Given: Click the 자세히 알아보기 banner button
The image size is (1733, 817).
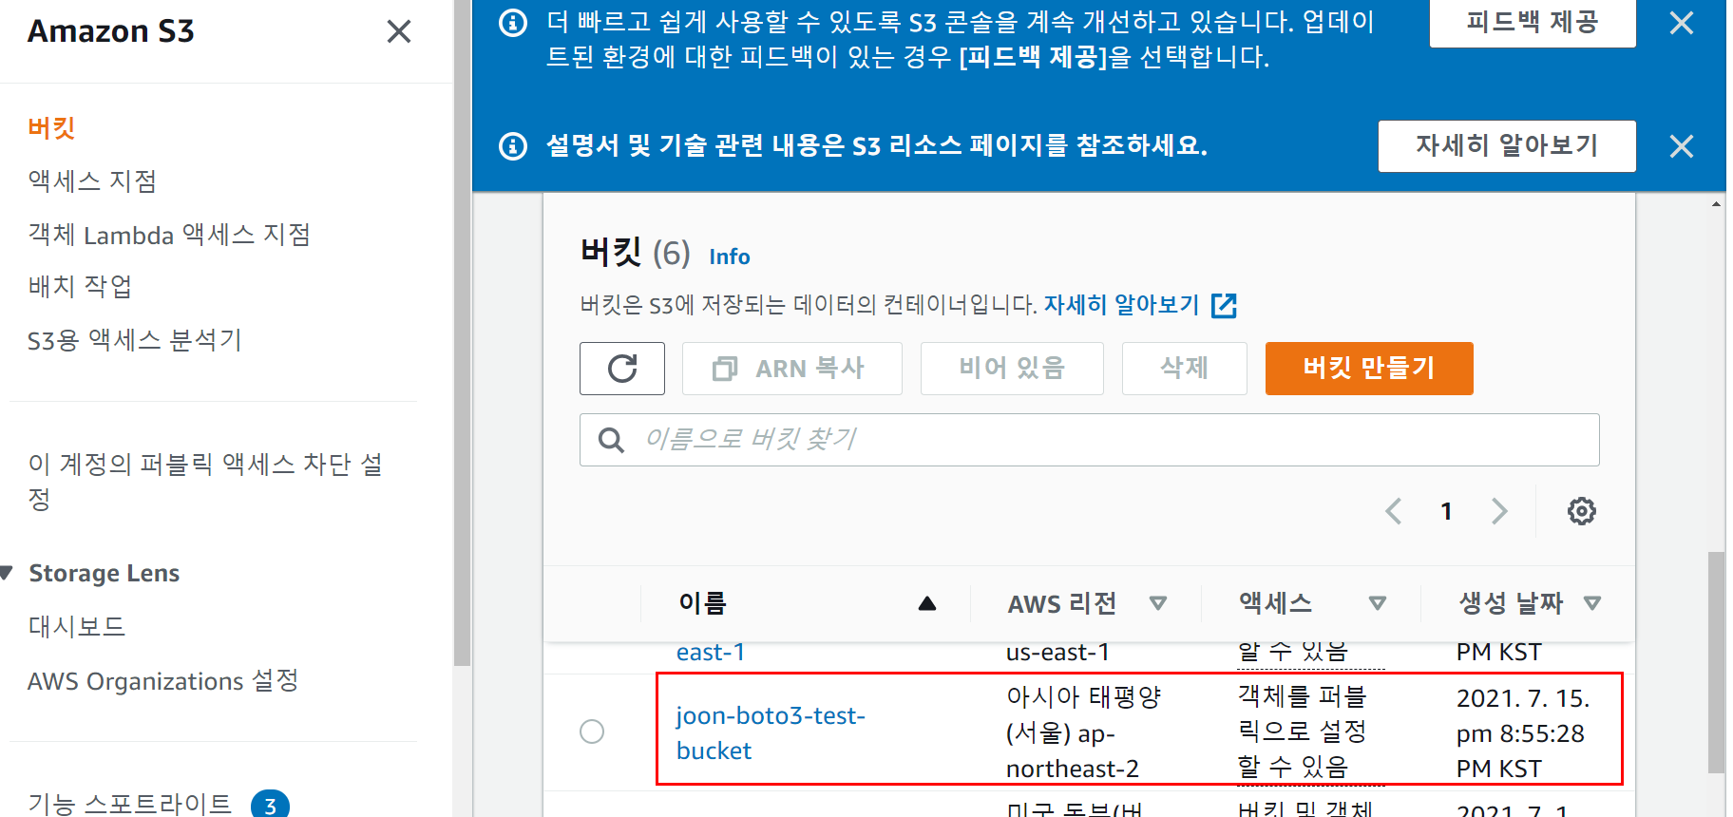Looking at the screenshot, I should coord(1507,146).
